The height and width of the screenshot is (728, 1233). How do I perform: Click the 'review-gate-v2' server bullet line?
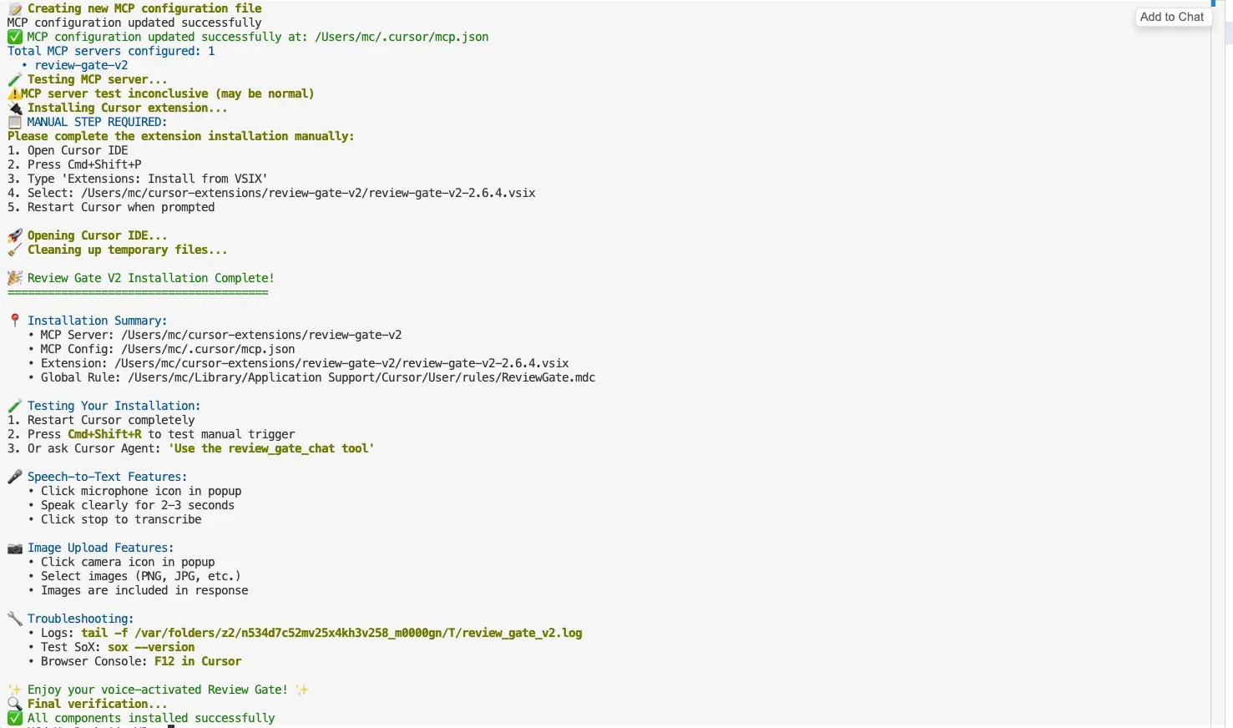(x=74, y=65)
